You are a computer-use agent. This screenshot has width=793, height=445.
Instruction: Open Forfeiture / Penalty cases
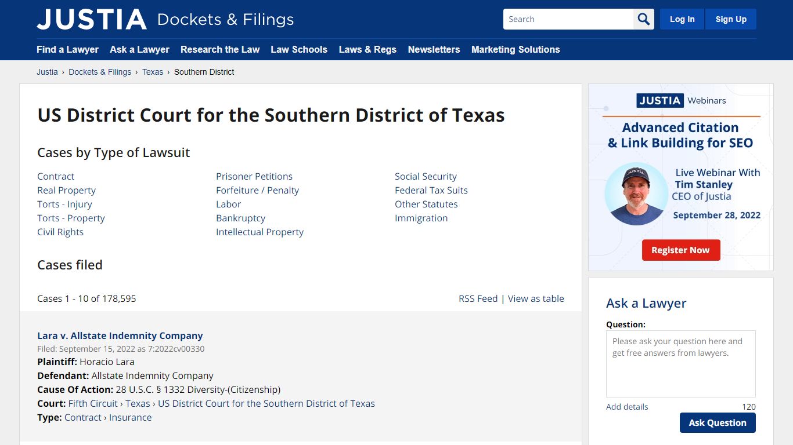pos(258,190)
